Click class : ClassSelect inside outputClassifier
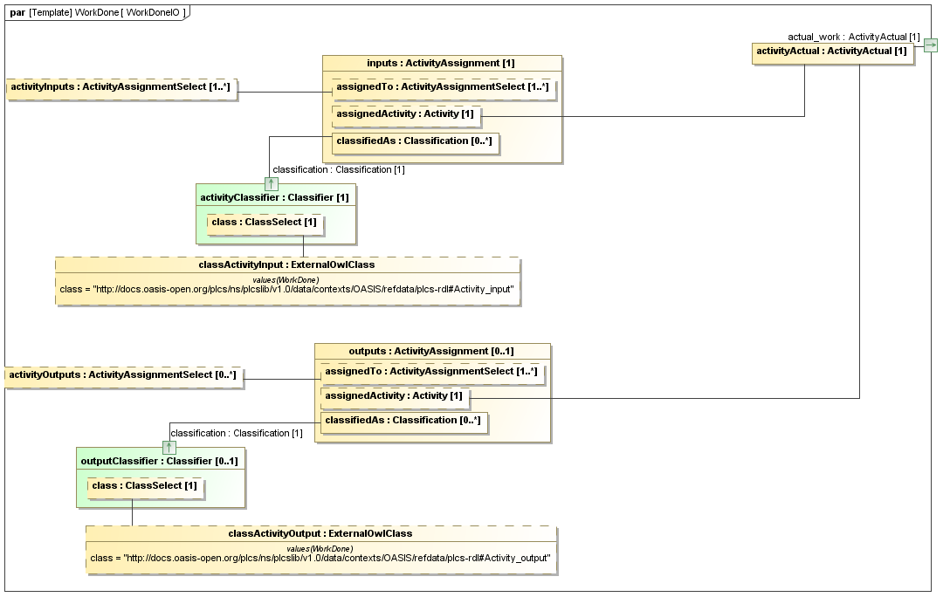This screenshot has height=604, width=950. coord(145,486)
